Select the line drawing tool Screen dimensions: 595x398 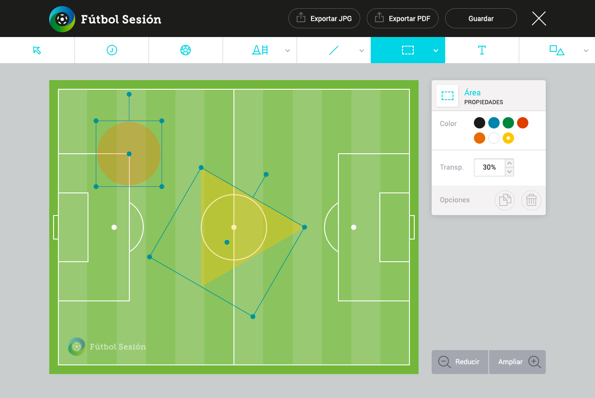click(334, 50)
